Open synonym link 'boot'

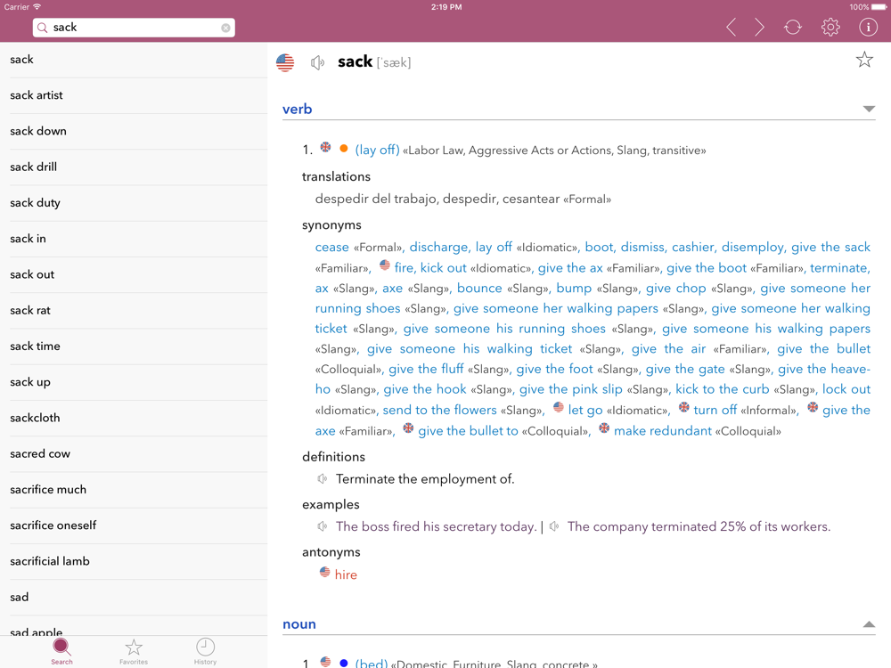coord(600,247)
